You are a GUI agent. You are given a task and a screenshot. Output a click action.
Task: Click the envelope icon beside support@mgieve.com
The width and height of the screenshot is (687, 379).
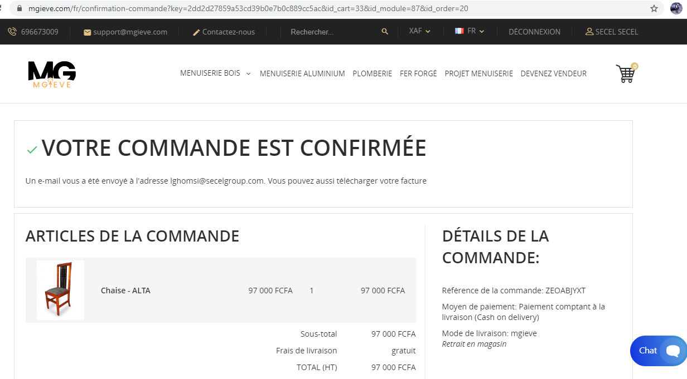87,32
